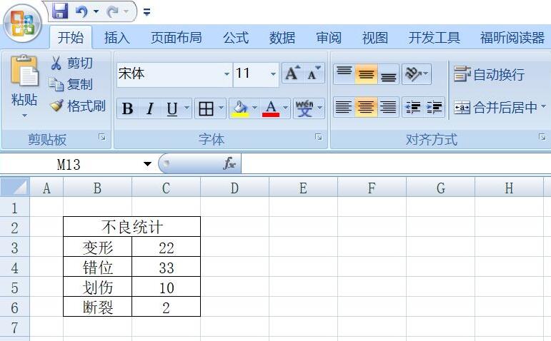Switch to the 公式 tab
Image resolution: width=551 pixels, height=341 pixels.
click(x=236, y=37)
